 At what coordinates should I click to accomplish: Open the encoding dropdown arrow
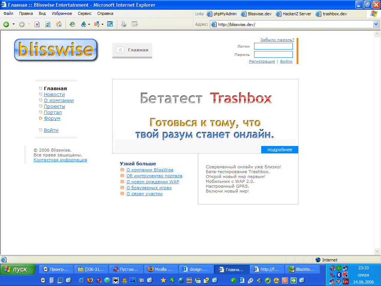103,24
